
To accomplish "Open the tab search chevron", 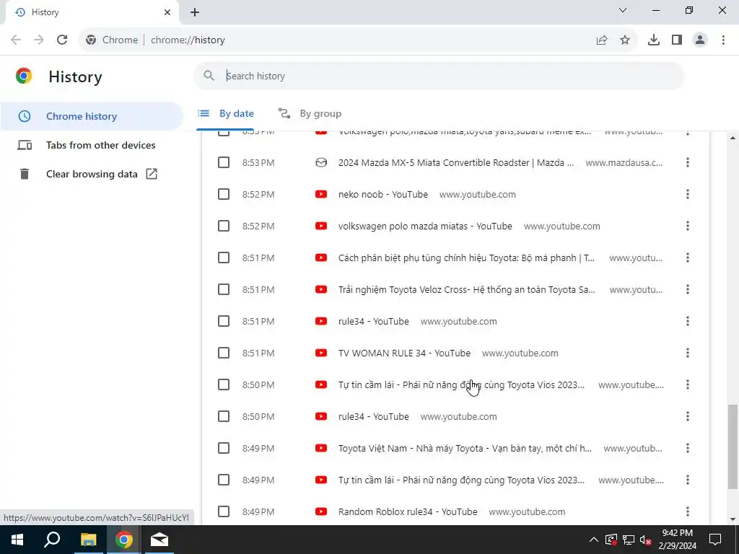I will (623, 10).
